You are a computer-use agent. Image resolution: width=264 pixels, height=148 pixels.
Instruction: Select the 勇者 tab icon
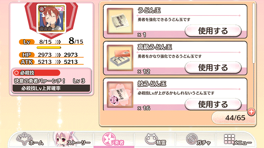pos(113,139)
